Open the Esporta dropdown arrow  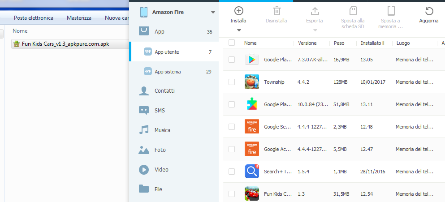coord(315,30)
